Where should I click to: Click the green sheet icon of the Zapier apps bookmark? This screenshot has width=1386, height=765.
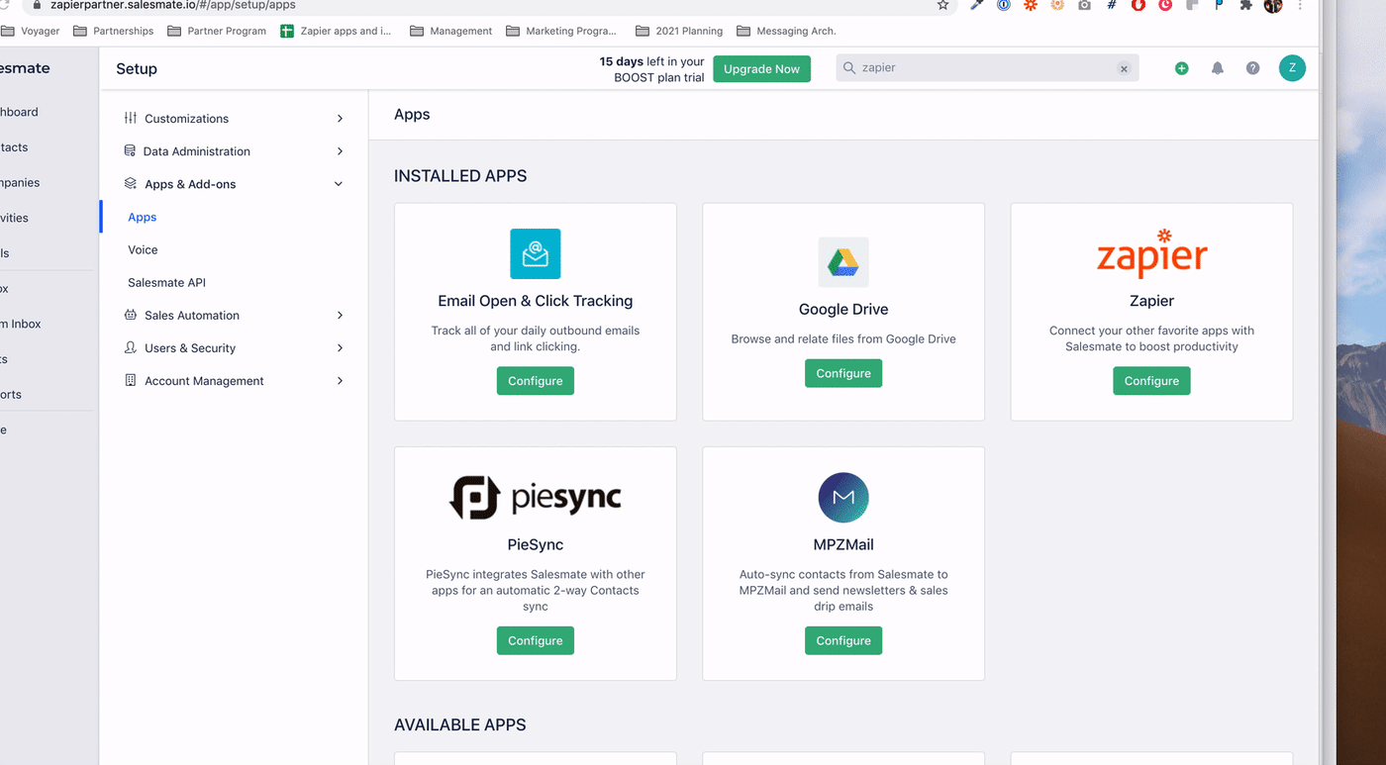pos(287,31)
